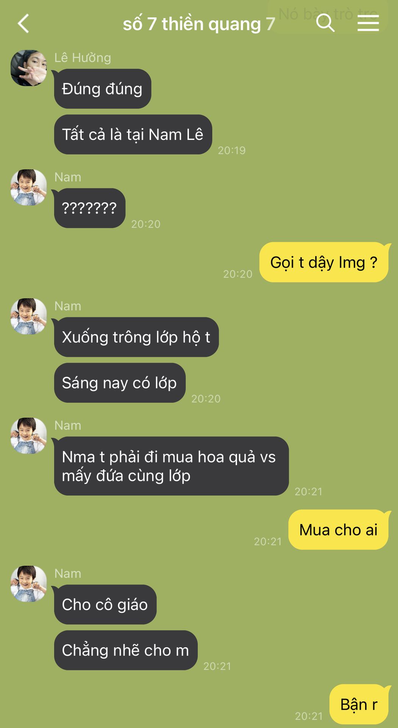Open the hamburger menu icon
398x728 pixels.
click(368, 24)
